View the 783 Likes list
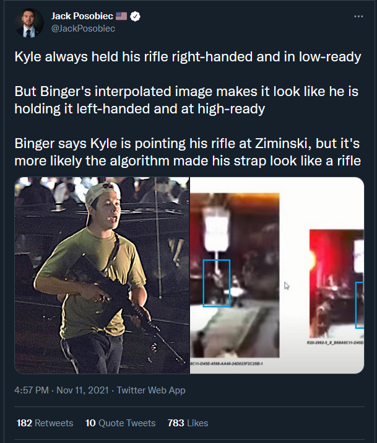Screen dimensions: 377x443 pyautogui.click(x=188, y=423)
